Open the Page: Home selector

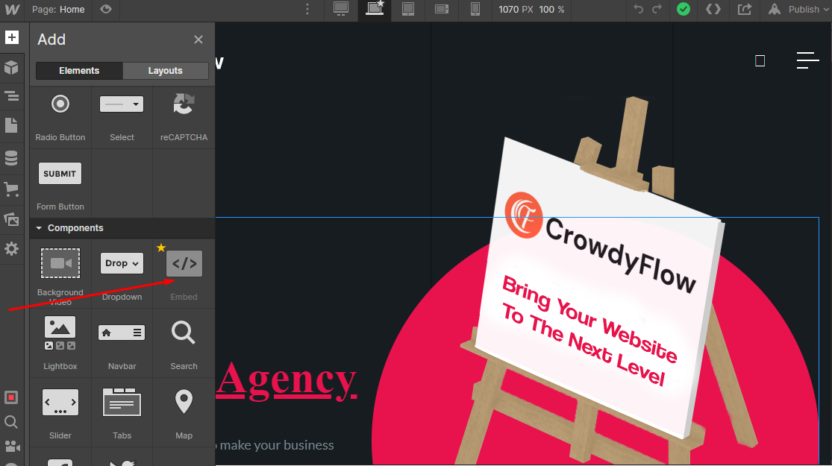tap(58, 10)
